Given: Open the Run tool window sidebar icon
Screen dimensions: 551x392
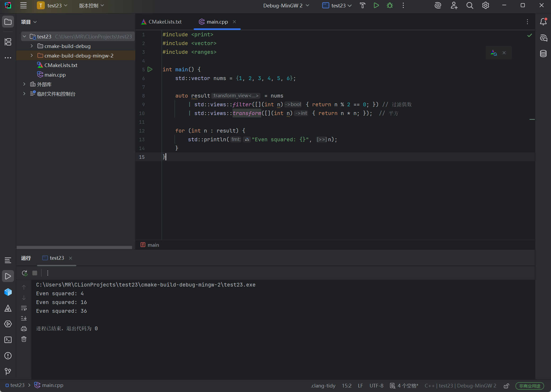Looking at the screenshot, I should click(x=8, y=276).
